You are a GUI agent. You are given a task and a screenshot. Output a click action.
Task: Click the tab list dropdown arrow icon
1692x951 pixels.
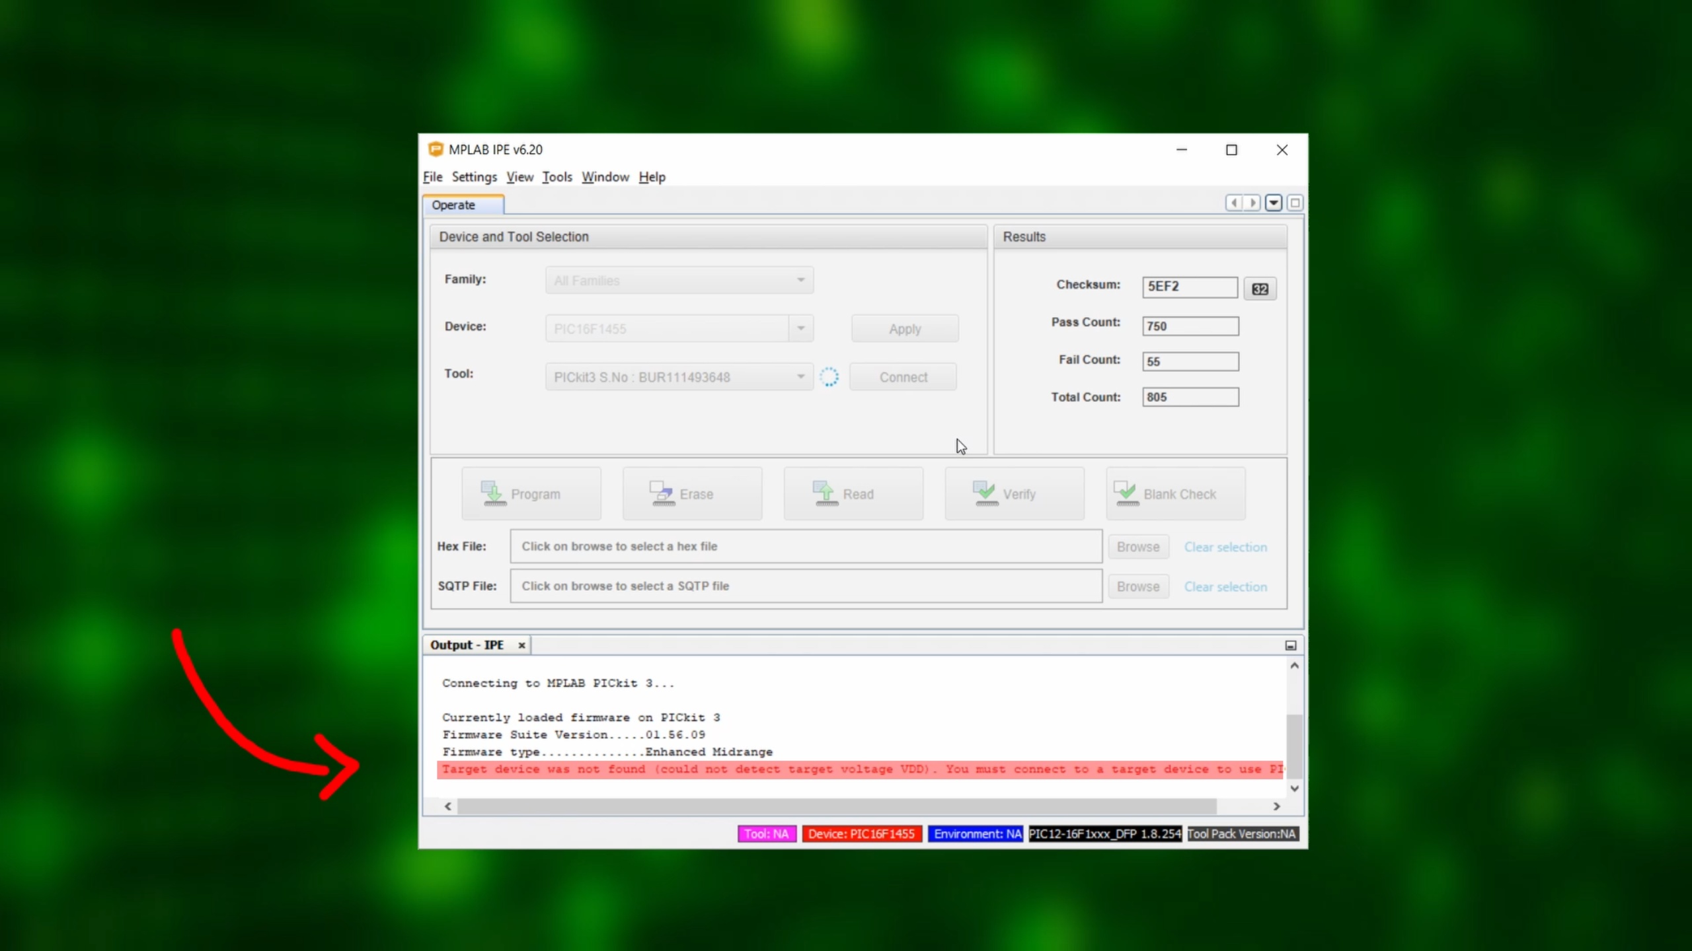(x=1274, y=203)
